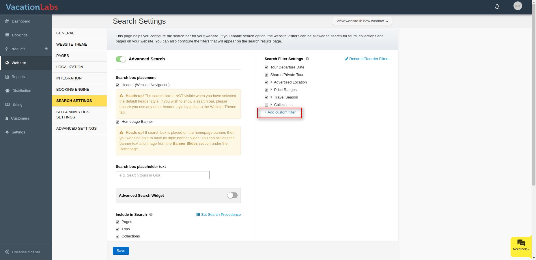Uncheck the Tour Departure Date filter
This screenshot has height=260, width=536.
pyautogui.click(x=266, y=67)
